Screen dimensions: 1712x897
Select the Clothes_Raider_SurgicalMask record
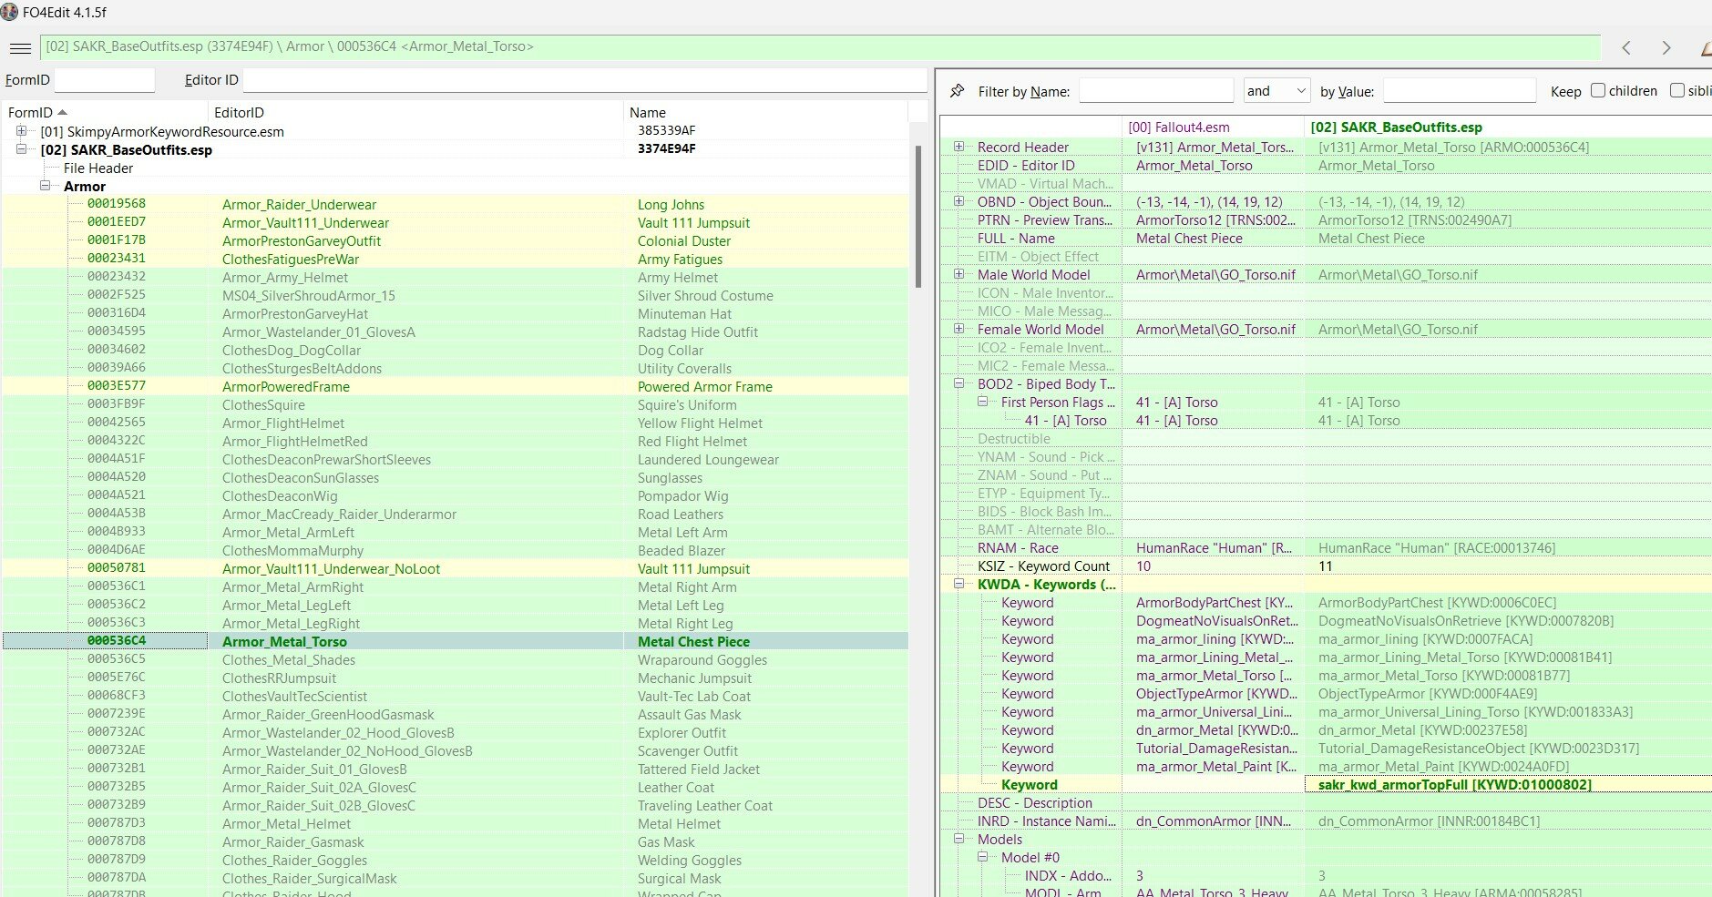[310, 878]
